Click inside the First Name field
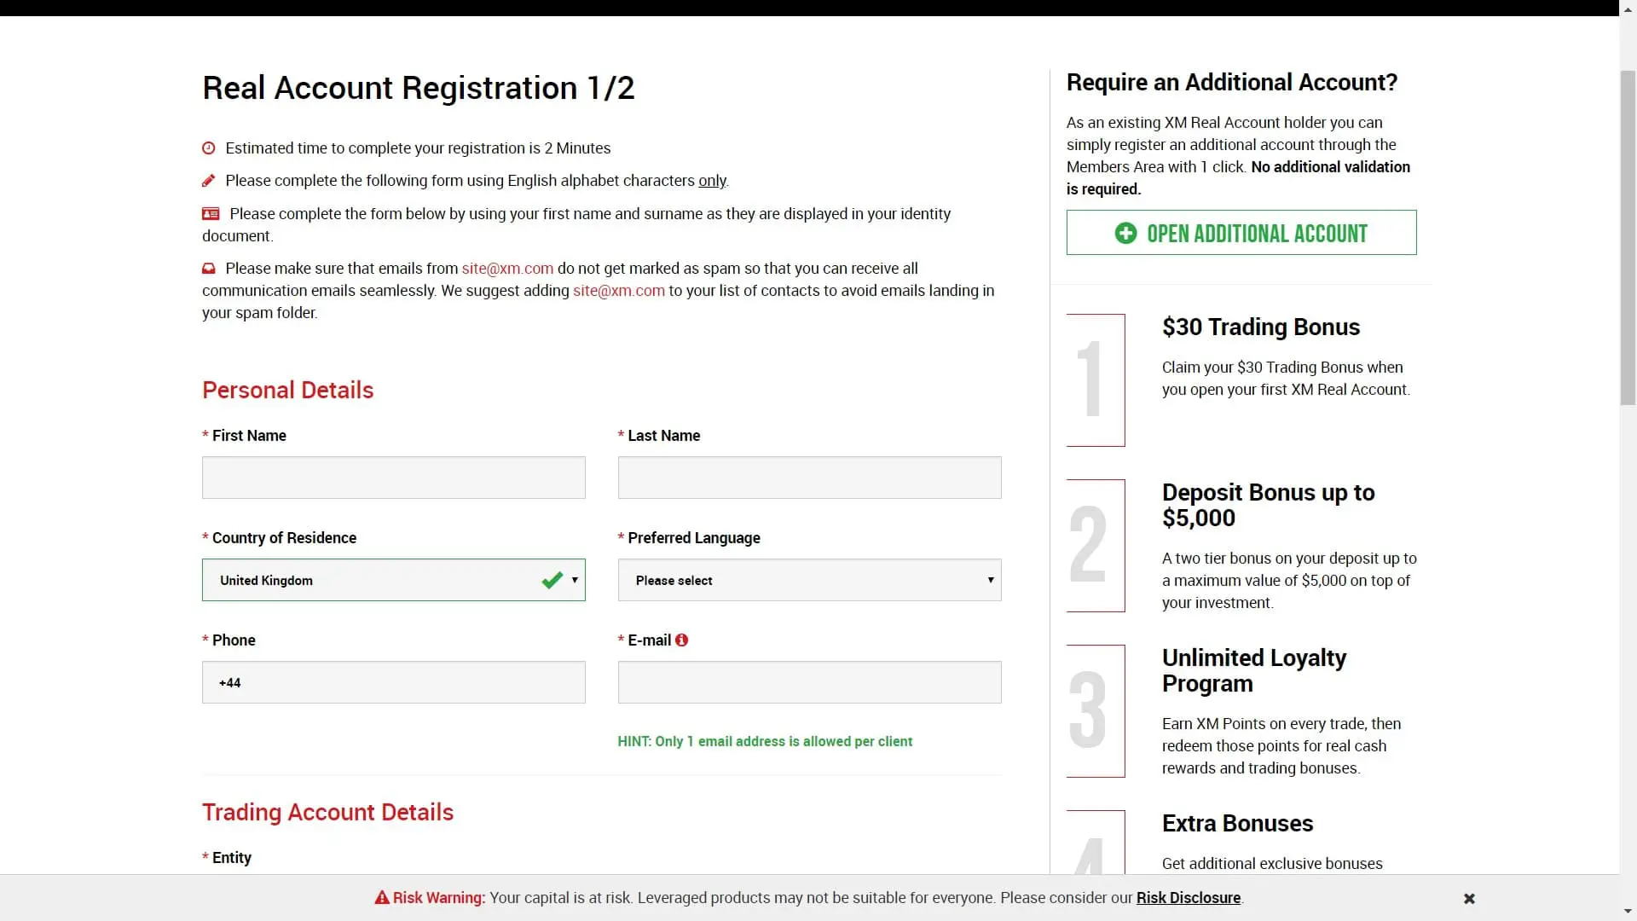Image resolution: width=1637 pixels, height=921 pixels. [393, 478]
